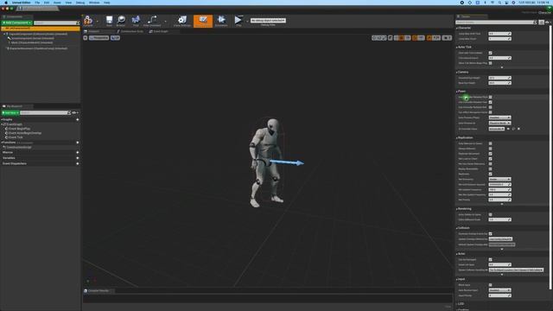This screenshot has height=311, width=553.
Task: Switch to the Construction Script tab
Action: [130, 31]
